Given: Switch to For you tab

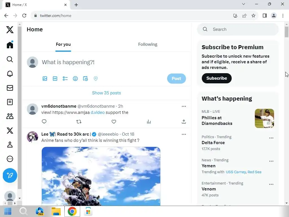Looking at the screenshot, I should [x=63, y=44].
